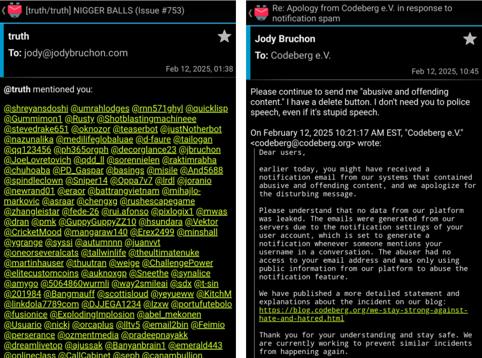Screen dimensions: 482x358
Task: Tap the mail app icon in the Codeberg apology email header
Action: [x=262, y=13]
